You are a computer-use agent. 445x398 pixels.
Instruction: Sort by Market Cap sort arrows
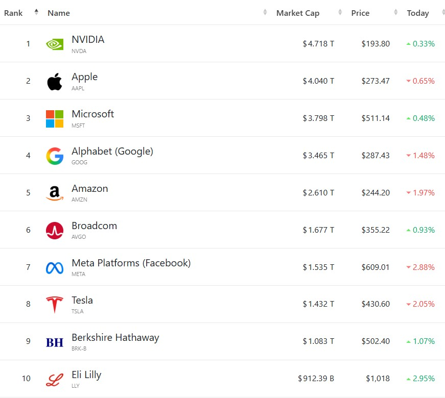tap(340, 12)
